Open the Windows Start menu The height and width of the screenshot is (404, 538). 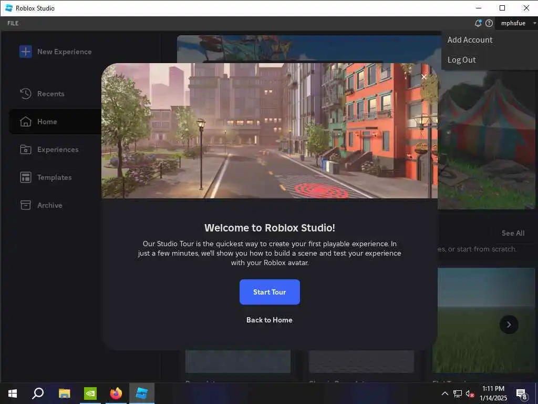click(13, 393)
